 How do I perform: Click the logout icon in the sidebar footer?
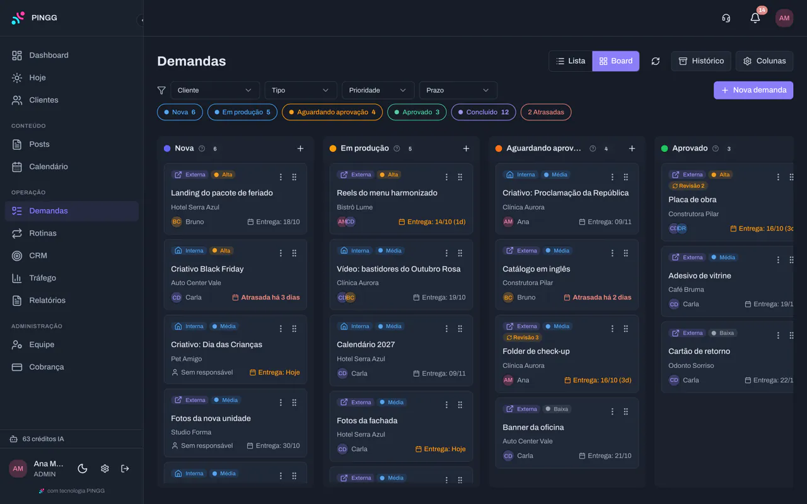[125, 469]
